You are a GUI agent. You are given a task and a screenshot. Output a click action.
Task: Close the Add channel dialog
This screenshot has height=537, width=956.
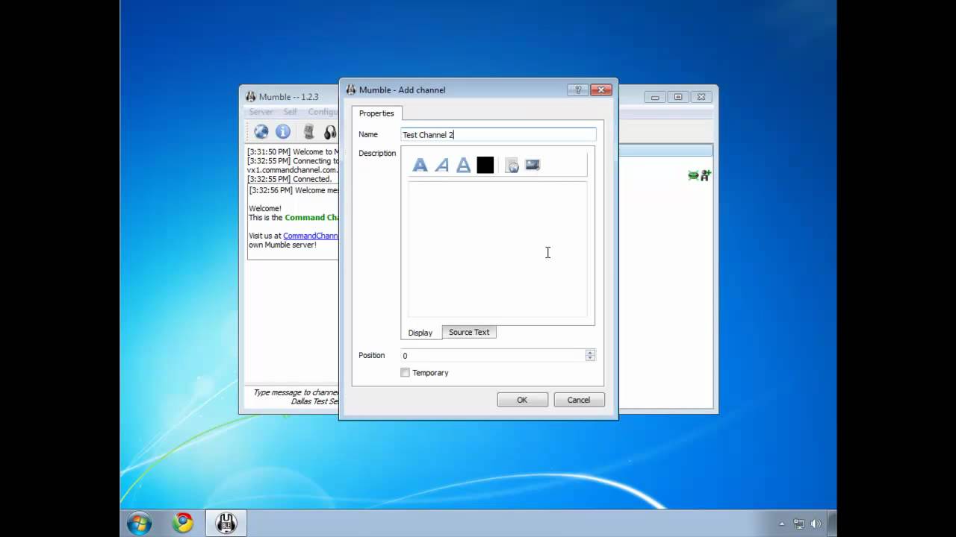coord(601,89)
